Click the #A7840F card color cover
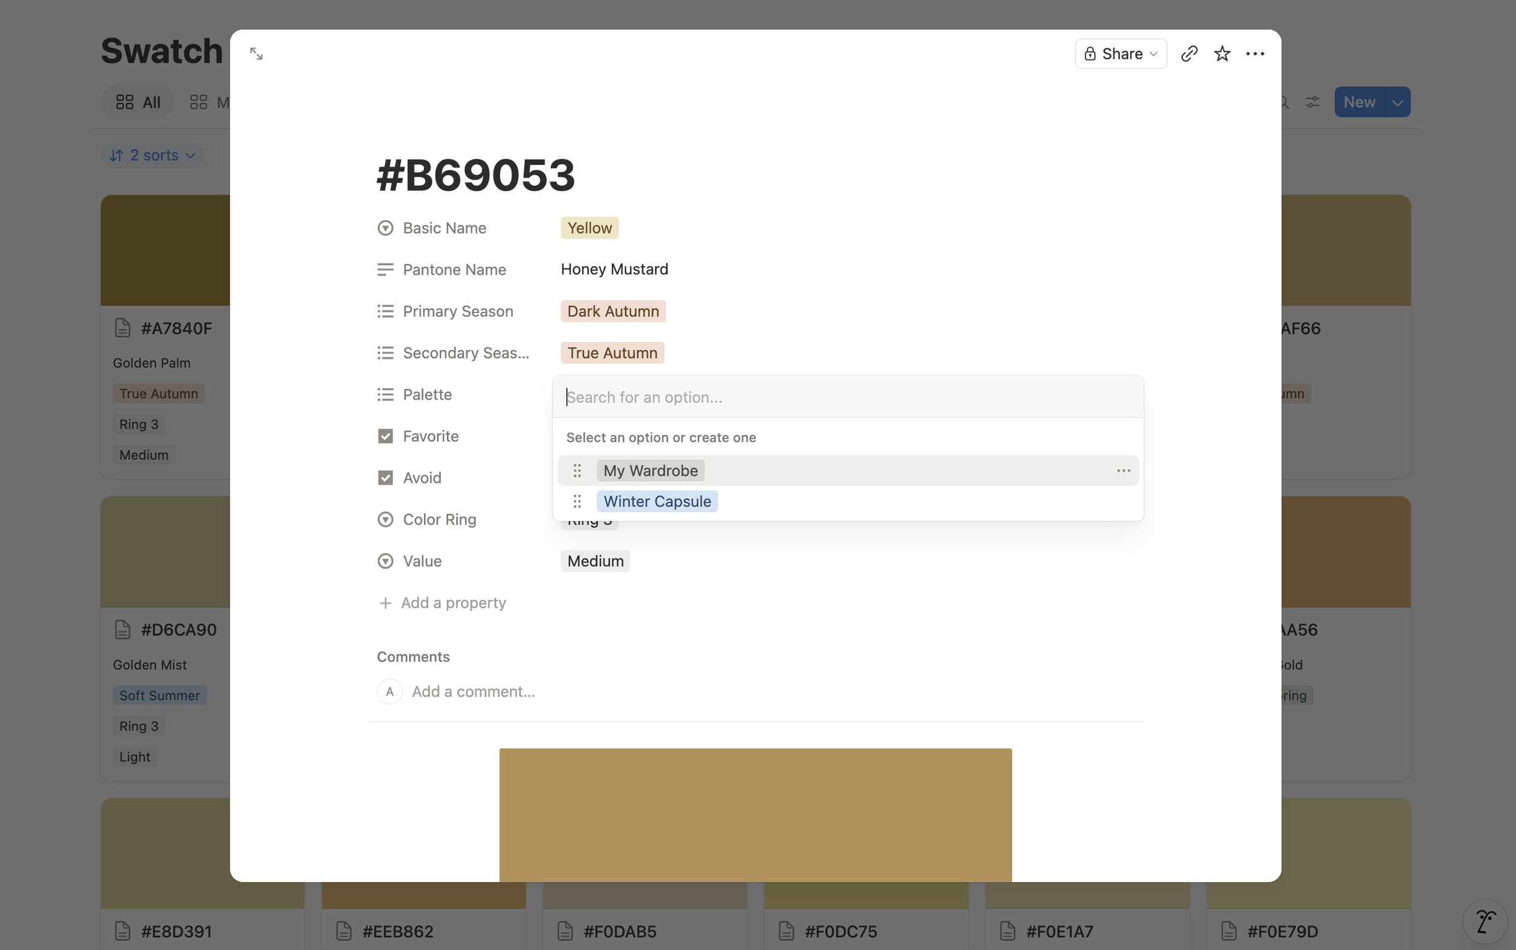Screen dimensions: 1516x950 [165, 250]
